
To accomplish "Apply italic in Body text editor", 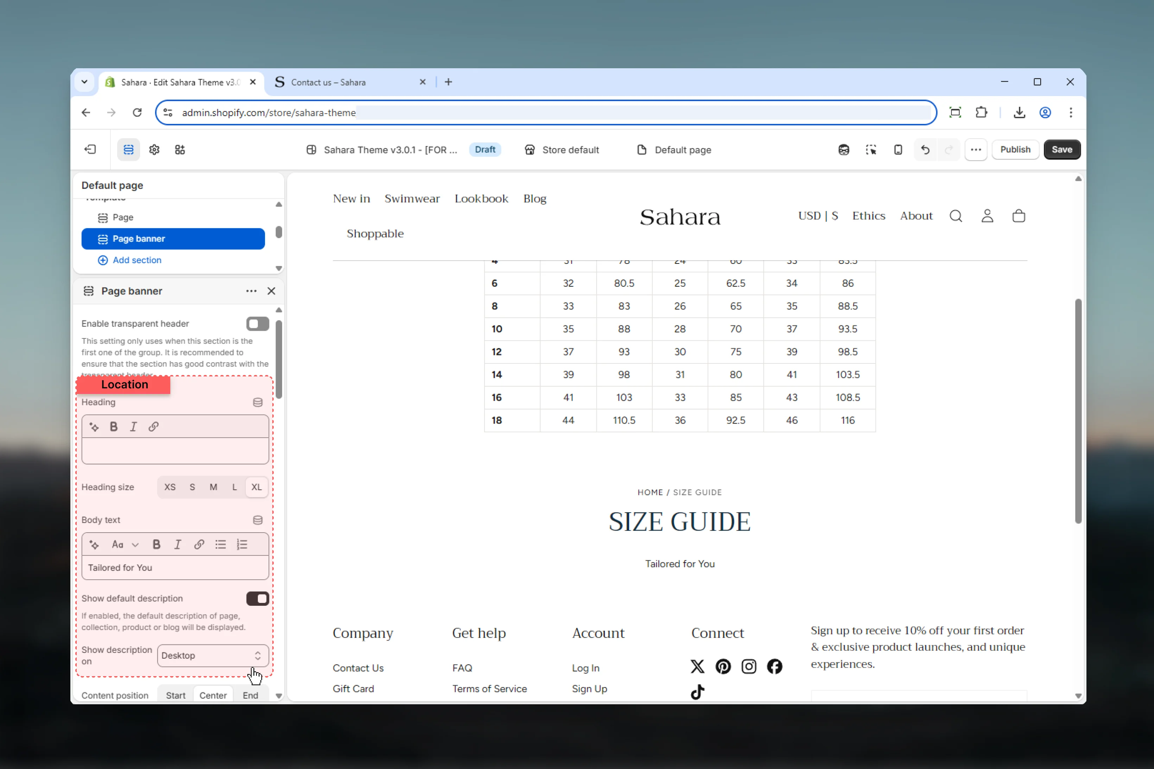I will (x=178, y=544).
